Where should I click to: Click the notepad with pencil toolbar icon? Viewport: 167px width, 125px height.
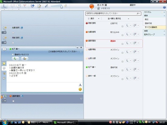(x=39, y=6)
